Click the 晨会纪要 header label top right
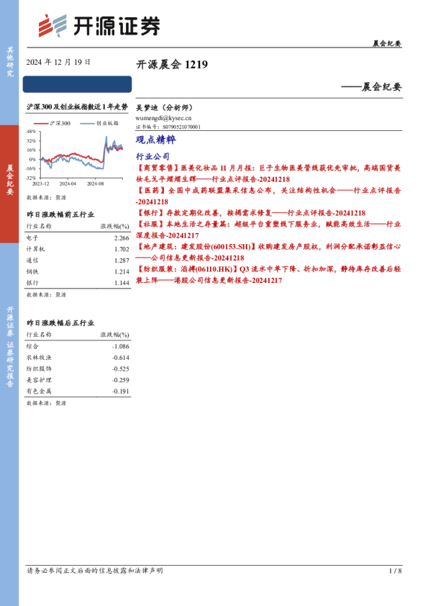The width and height of the screenshot is (428, 606). tap(387, 43)
